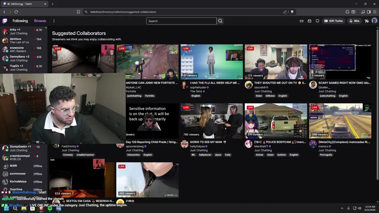
Task: Open a new browser tab with plus
Action: click(52, 4)
